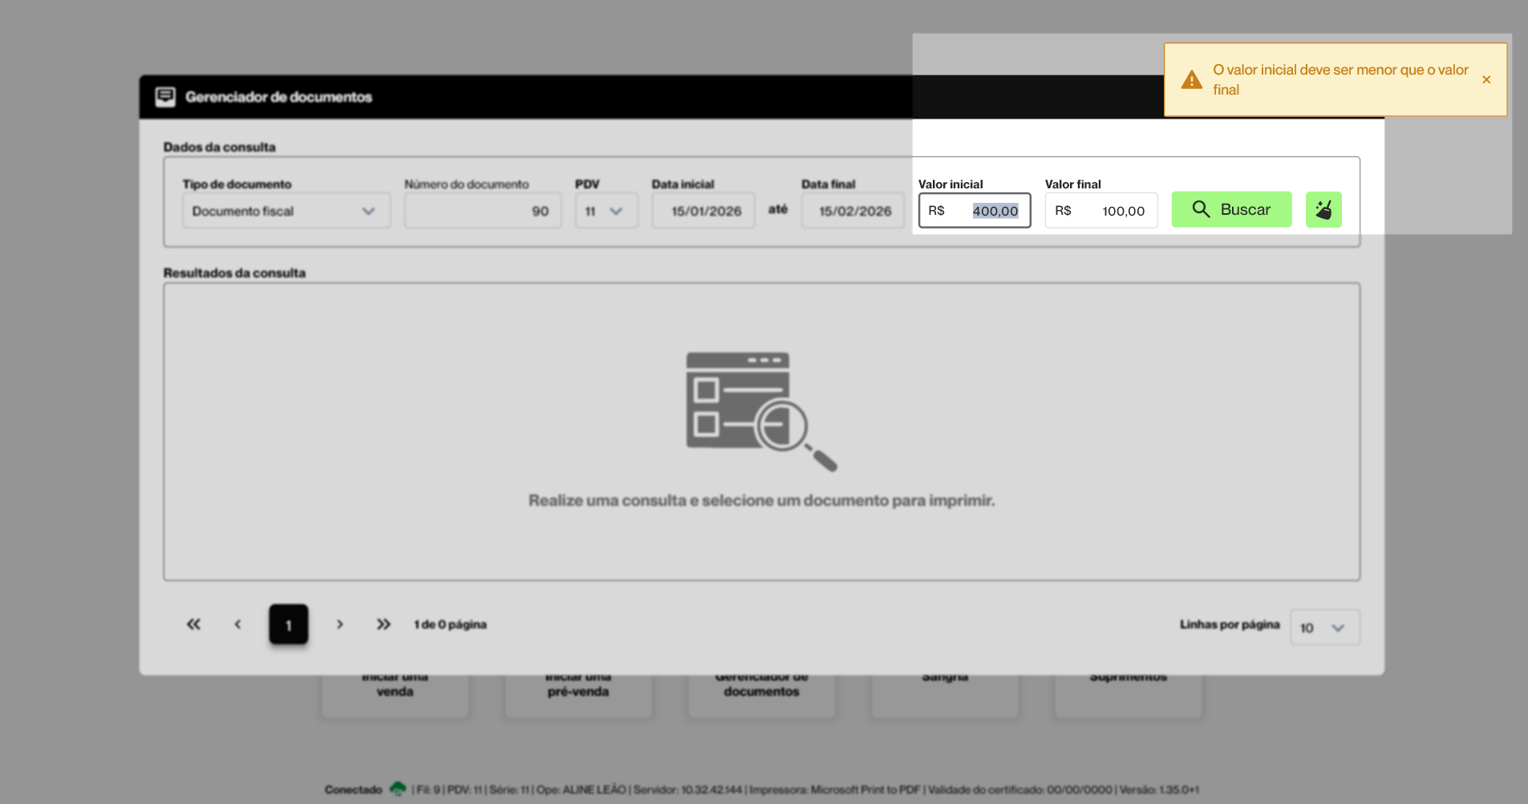Click the Sangria card

point(945,695)
